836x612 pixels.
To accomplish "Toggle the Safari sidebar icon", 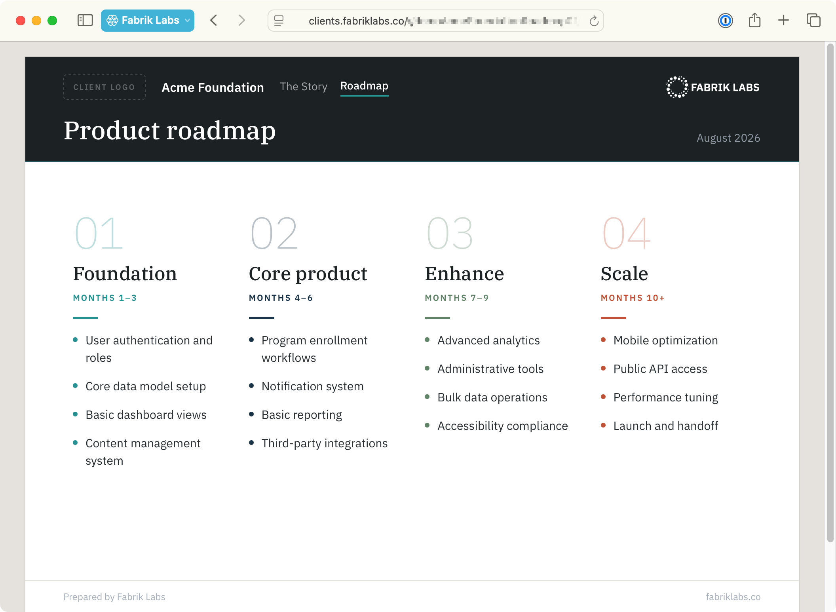I will [85, 20].
